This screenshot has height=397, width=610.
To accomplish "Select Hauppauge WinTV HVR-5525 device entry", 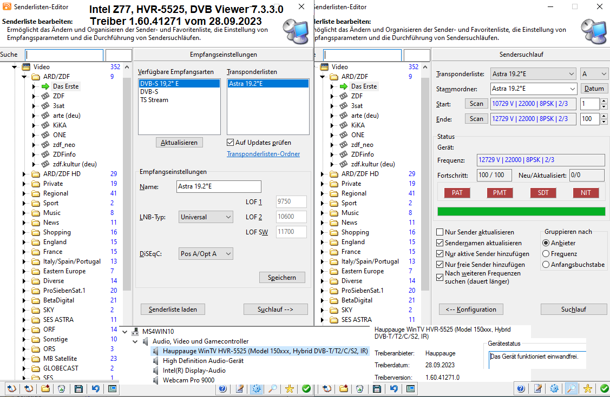I will 260,351.
